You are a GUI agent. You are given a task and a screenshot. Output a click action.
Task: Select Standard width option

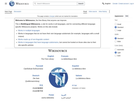116,38
